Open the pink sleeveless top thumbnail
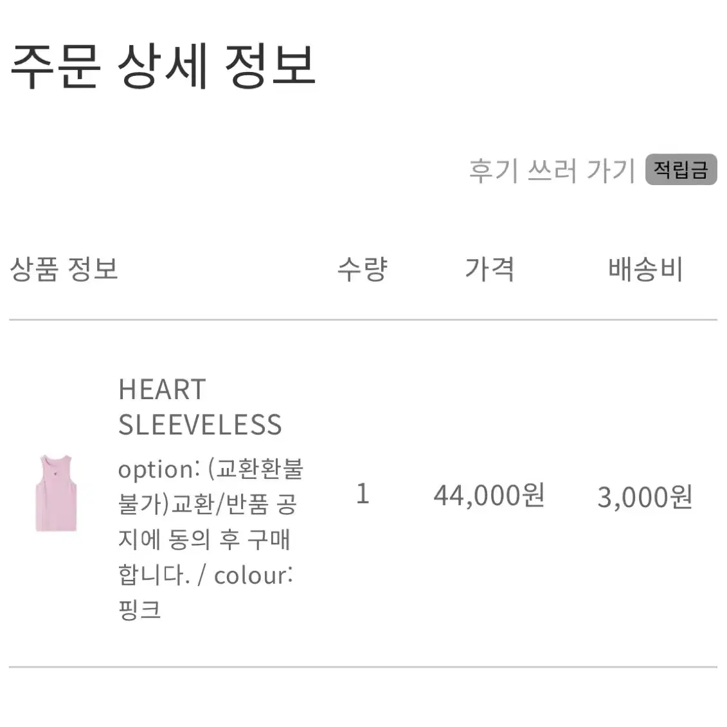Screen dimensions: 727x727 [x=56, y=493]
